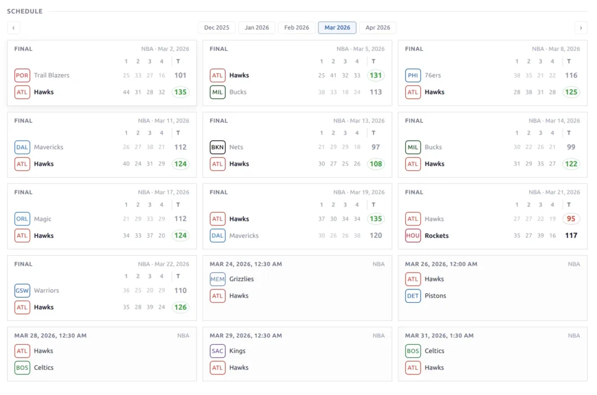Click Magic total score 112

click(x=180, y=219)
